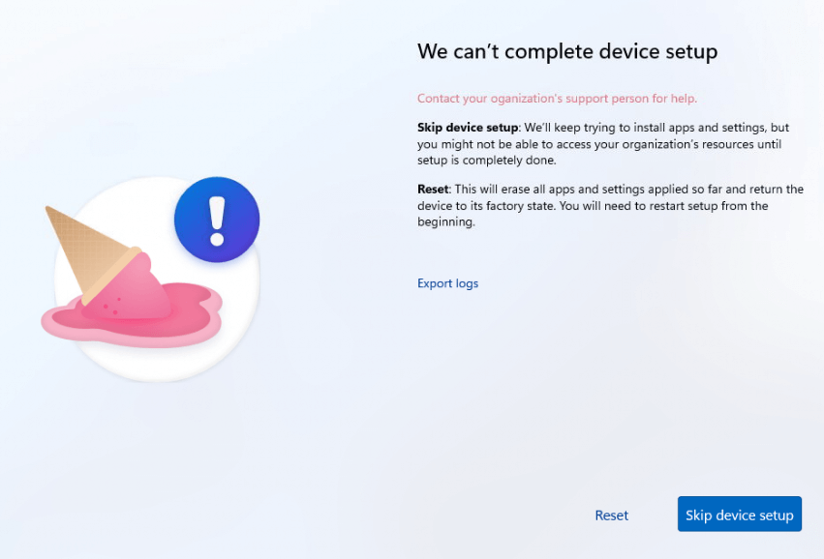Open the Export logs link
The image size is (824, 559).
pyautogui.click(x=447, y=283)
